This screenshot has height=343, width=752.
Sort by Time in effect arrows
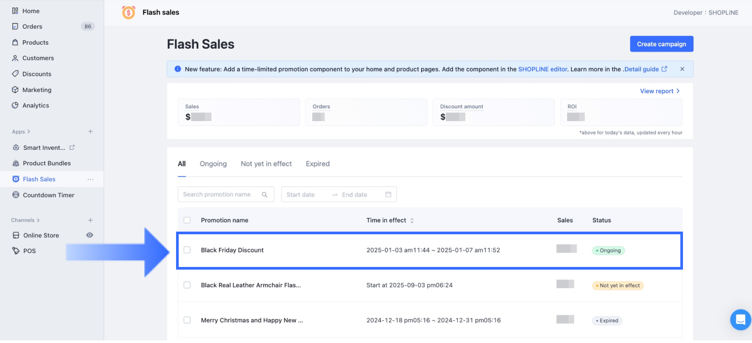[412, 221]
